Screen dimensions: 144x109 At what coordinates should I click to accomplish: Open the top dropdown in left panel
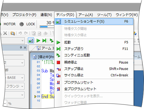click(x=22, y=63)
